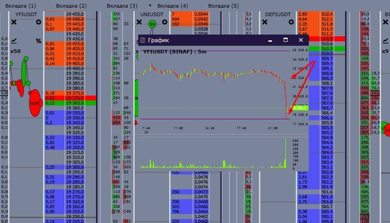Image resolution: width=390 pixels, height=223 pixels.
Task: Click bid price 19 320,0 with volume 0,48
Action: tap(75, 148)
